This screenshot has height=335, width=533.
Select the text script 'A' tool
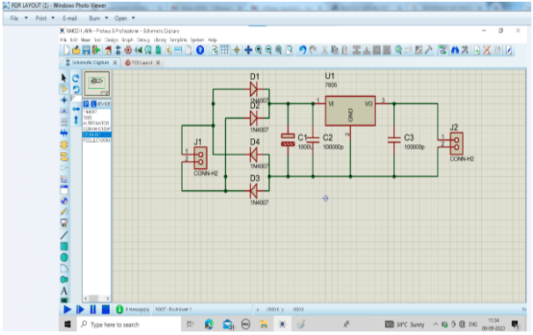(64, 291)
